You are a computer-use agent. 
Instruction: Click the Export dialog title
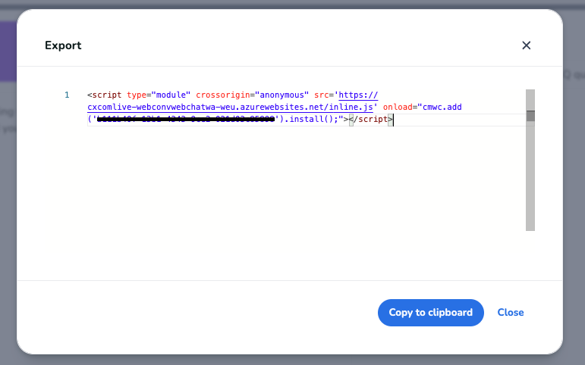pos(63,45)
